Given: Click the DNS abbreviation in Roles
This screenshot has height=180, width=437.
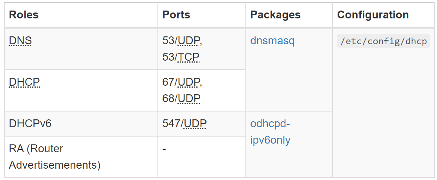Looking at the screenshot, I should [x=20, y=41].
